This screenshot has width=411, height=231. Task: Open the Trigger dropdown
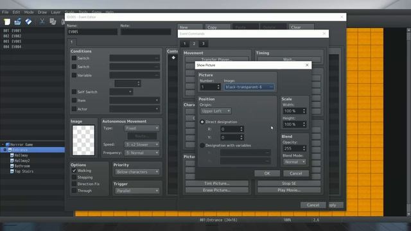click(x=137, y=191)
